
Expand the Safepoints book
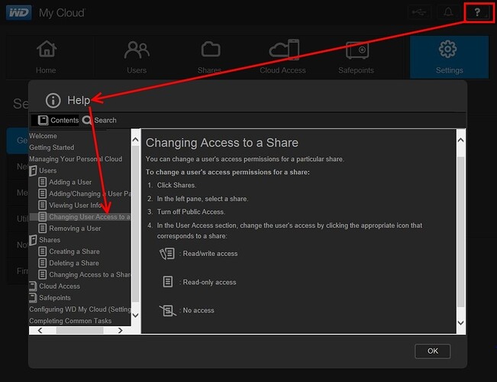pyautogui.click(x=34, y=298)
